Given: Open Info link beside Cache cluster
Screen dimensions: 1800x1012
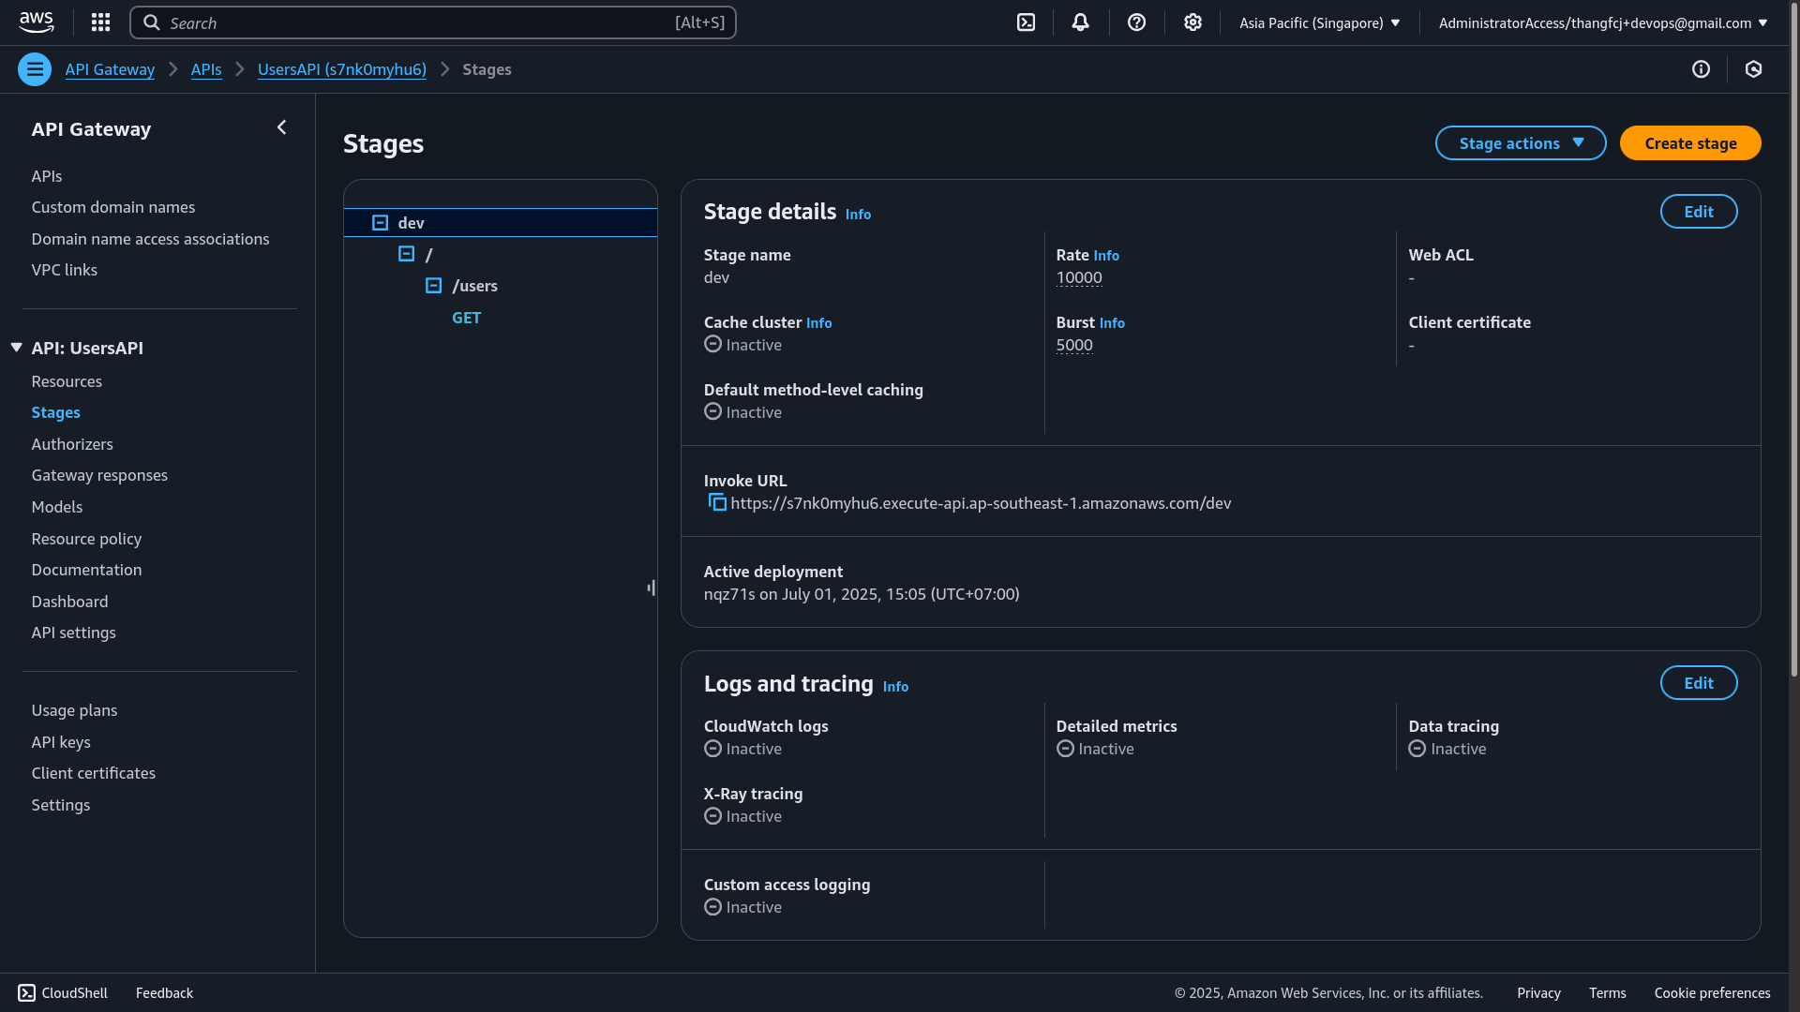Looking at the screenshot, I should pyautogui.click(x=818, y=323).
